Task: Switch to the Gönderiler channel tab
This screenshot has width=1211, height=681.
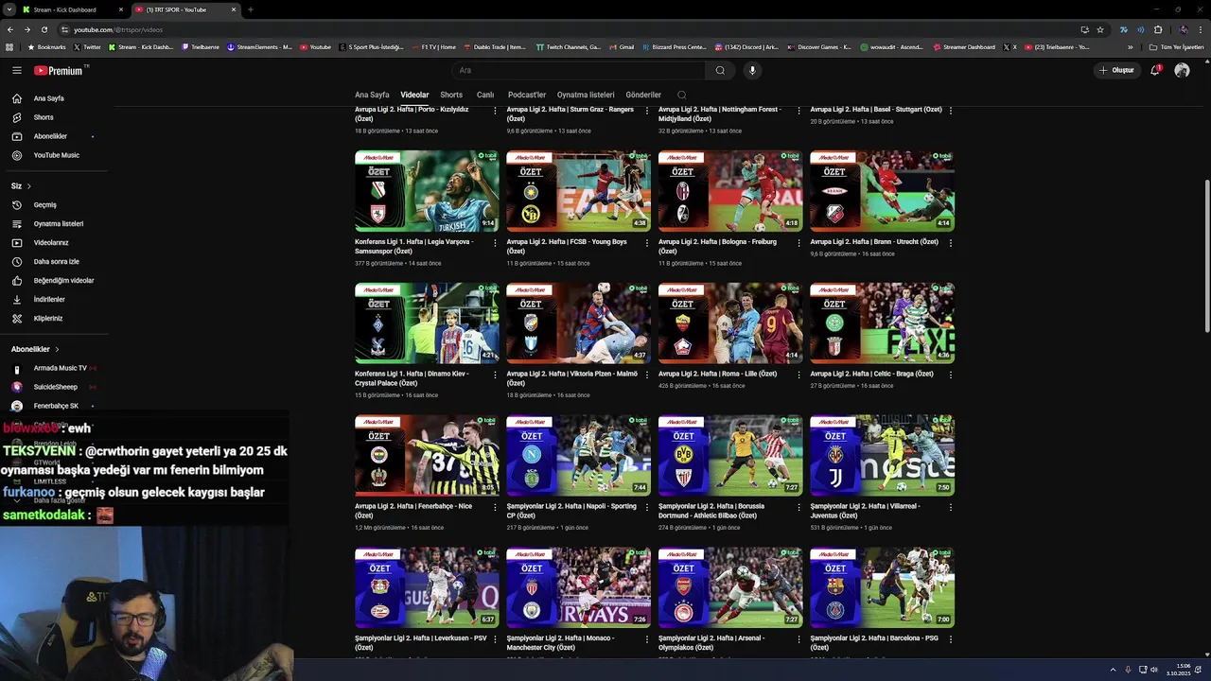Action: (643, 95)
